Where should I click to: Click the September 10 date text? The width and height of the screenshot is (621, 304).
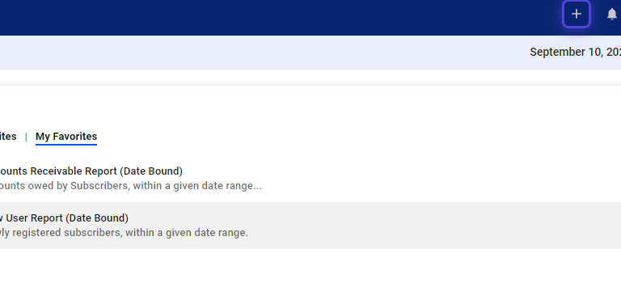(x=575, y=52)
